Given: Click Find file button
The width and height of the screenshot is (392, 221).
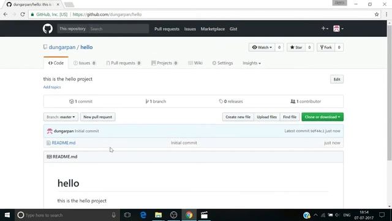Looking at the screenshot, I should click(x=290, y=117).
